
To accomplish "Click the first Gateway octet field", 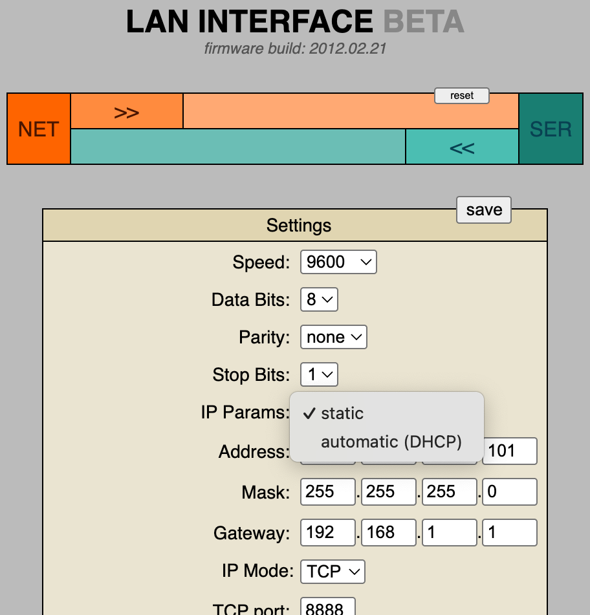I will tap(328, 532).
